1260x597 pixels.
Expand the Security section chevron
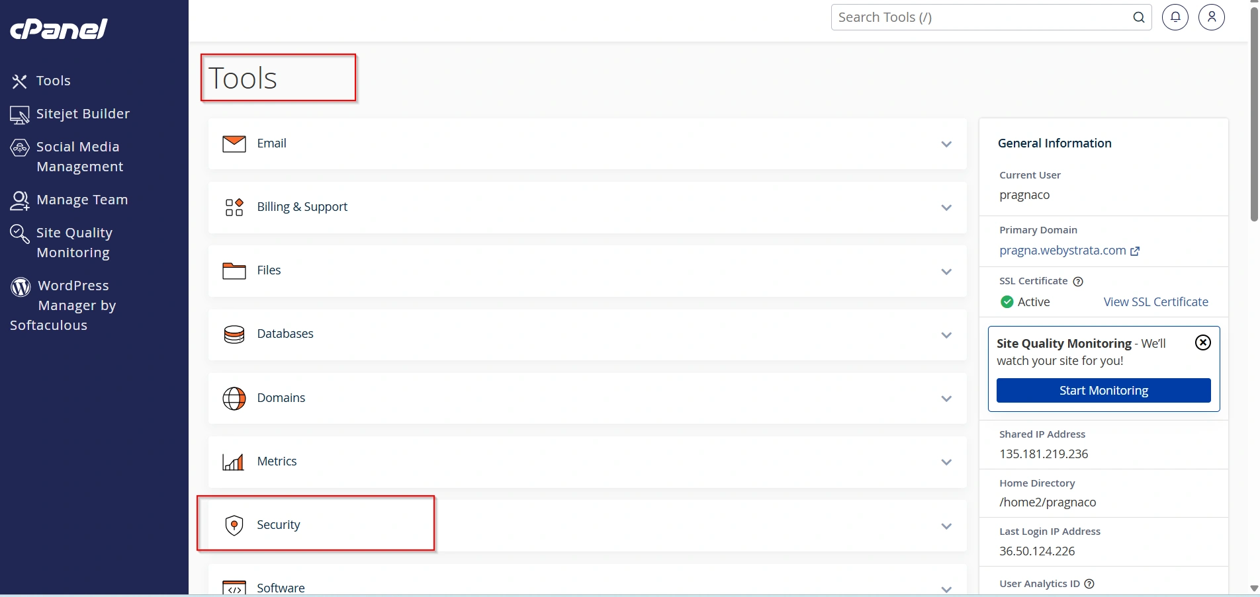[x=946, y=526]
